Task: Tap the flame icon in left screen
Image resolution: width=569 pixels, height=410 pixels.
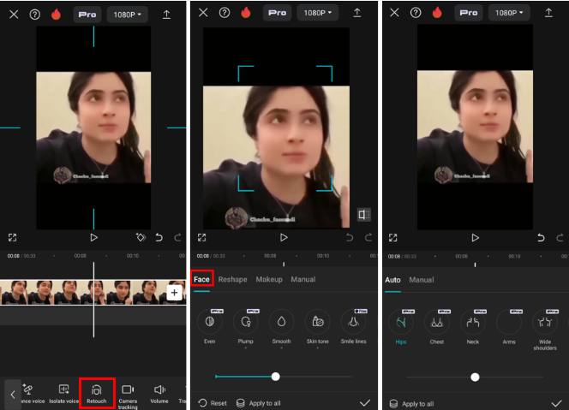Action: [x=56, y=15]
